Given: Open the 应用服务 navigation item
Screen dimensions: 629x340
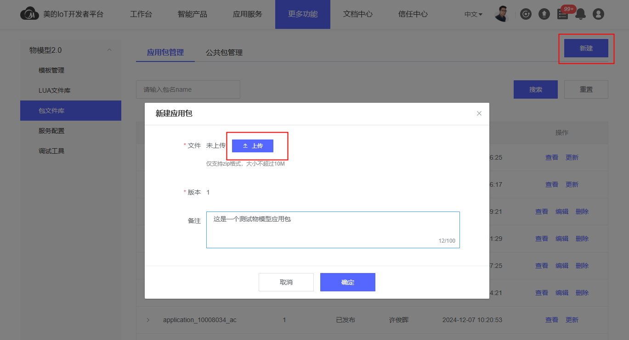Looking at the screenshot, I should (x=248, y=14).
